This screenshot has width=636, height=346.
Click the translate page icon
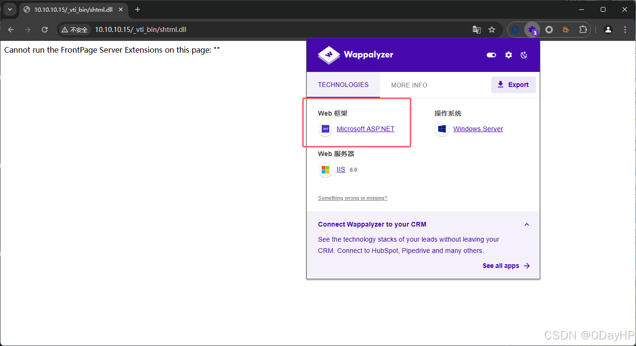[477, 30]
